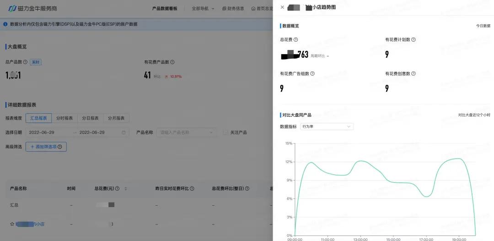Open help icon beside 总花费环比(整日)

click(247, 189)
